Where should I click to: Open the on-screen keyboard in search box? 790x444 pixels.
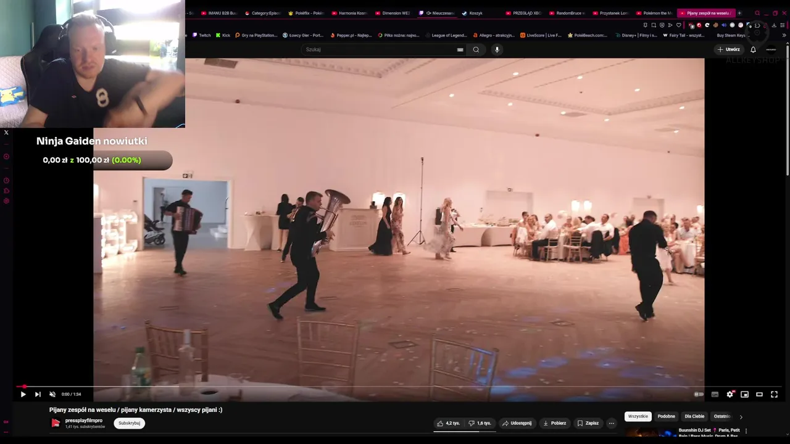click(460, 49)
